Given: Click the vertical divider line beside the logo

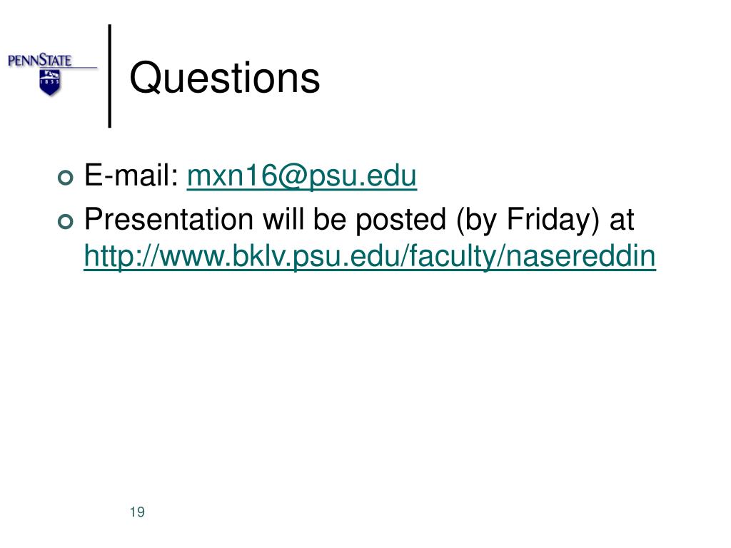Looking at the screenshot, I should click(110, 76).
